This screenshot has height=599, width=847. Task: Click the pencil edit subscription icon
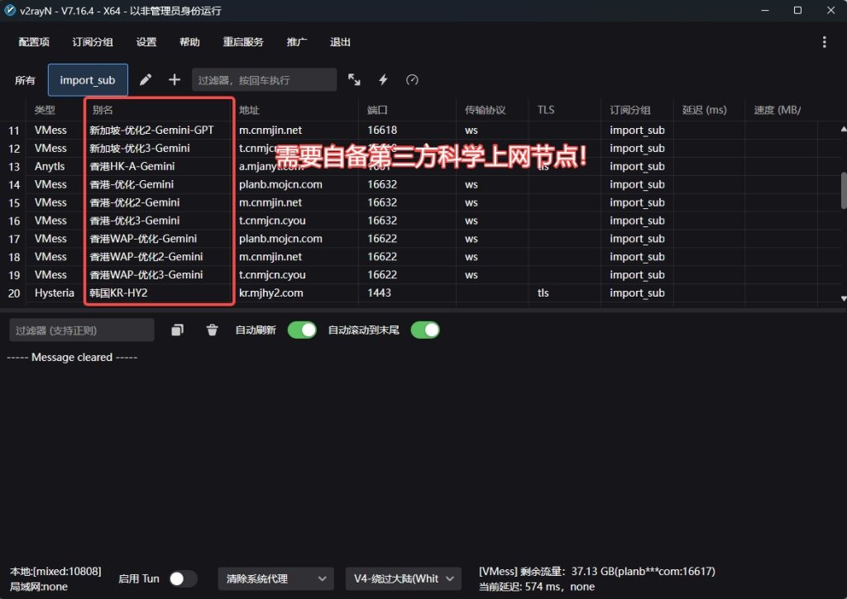(x=146, y=80)
